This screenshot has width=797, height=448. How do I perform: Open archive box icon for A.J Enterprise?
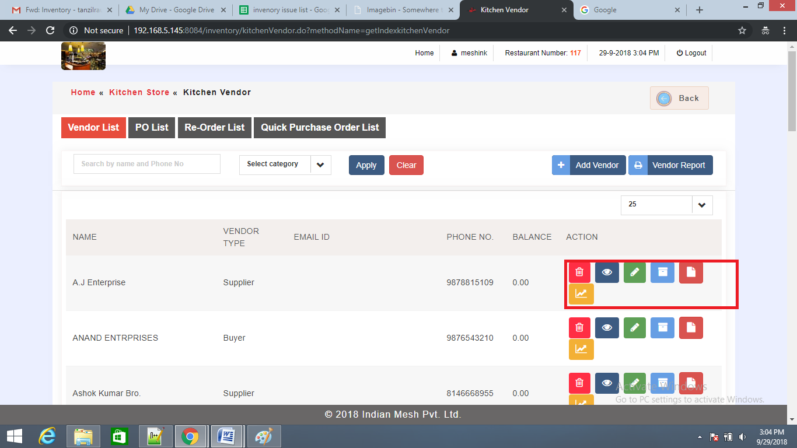(x=662, y=272)
